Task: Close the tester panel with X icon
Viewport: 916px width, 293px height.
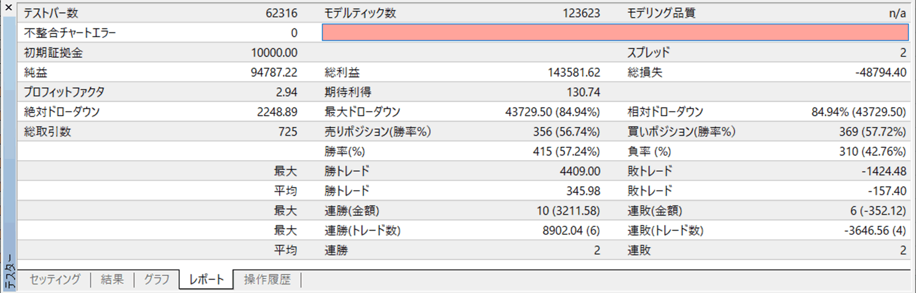Action: coord(8,8)
